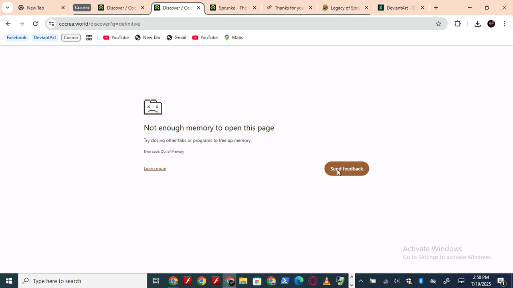The image size is (513, 288).
Task: Open Task View on the taskbar
Action: click(156, 281)
